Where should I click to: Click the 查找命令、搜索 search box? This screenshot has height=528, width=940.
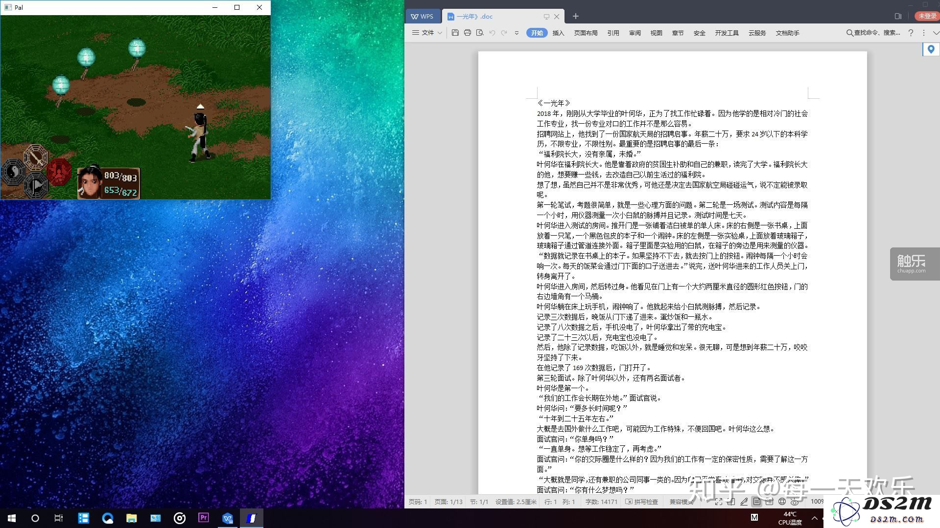[873, 33]
